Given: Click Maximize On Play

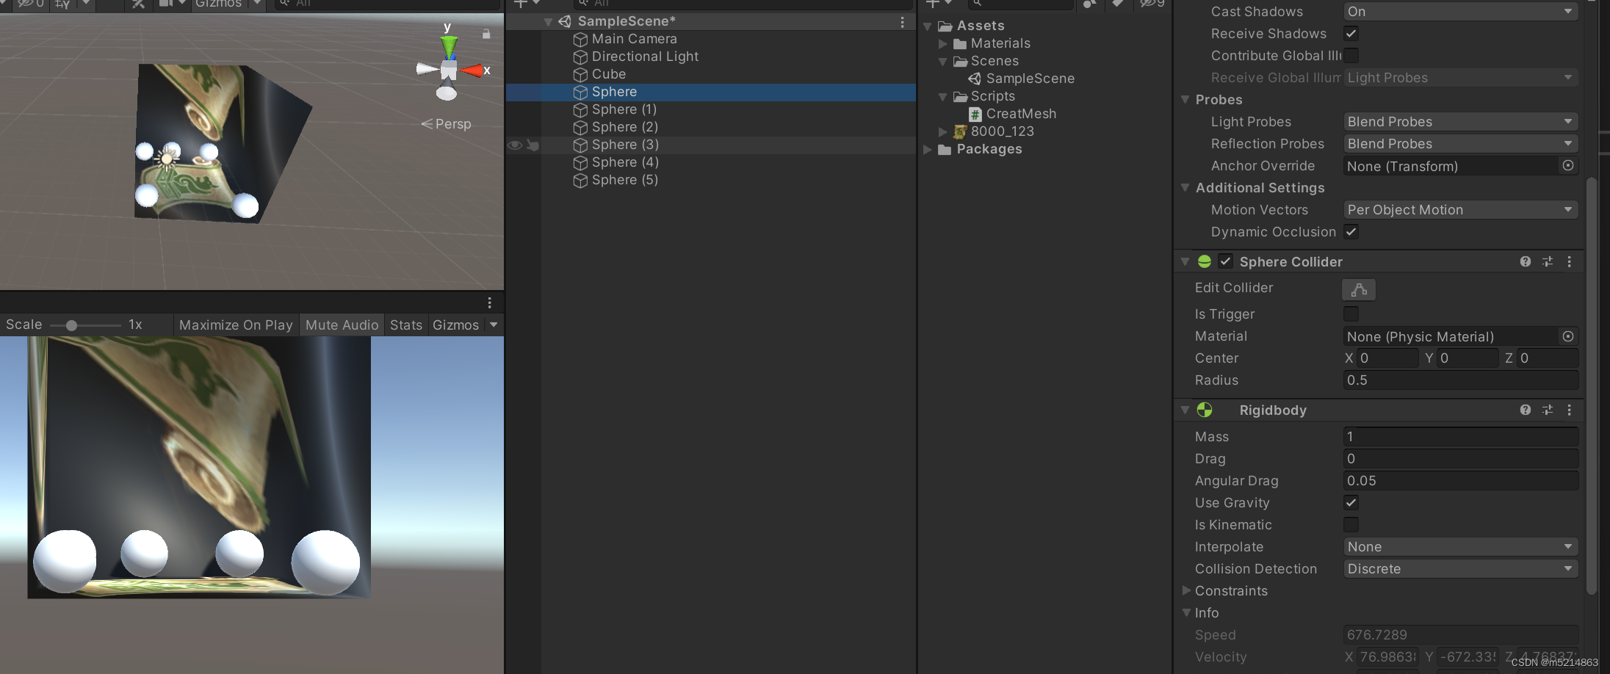Looking at the screenshot, I should click(235, 325).
